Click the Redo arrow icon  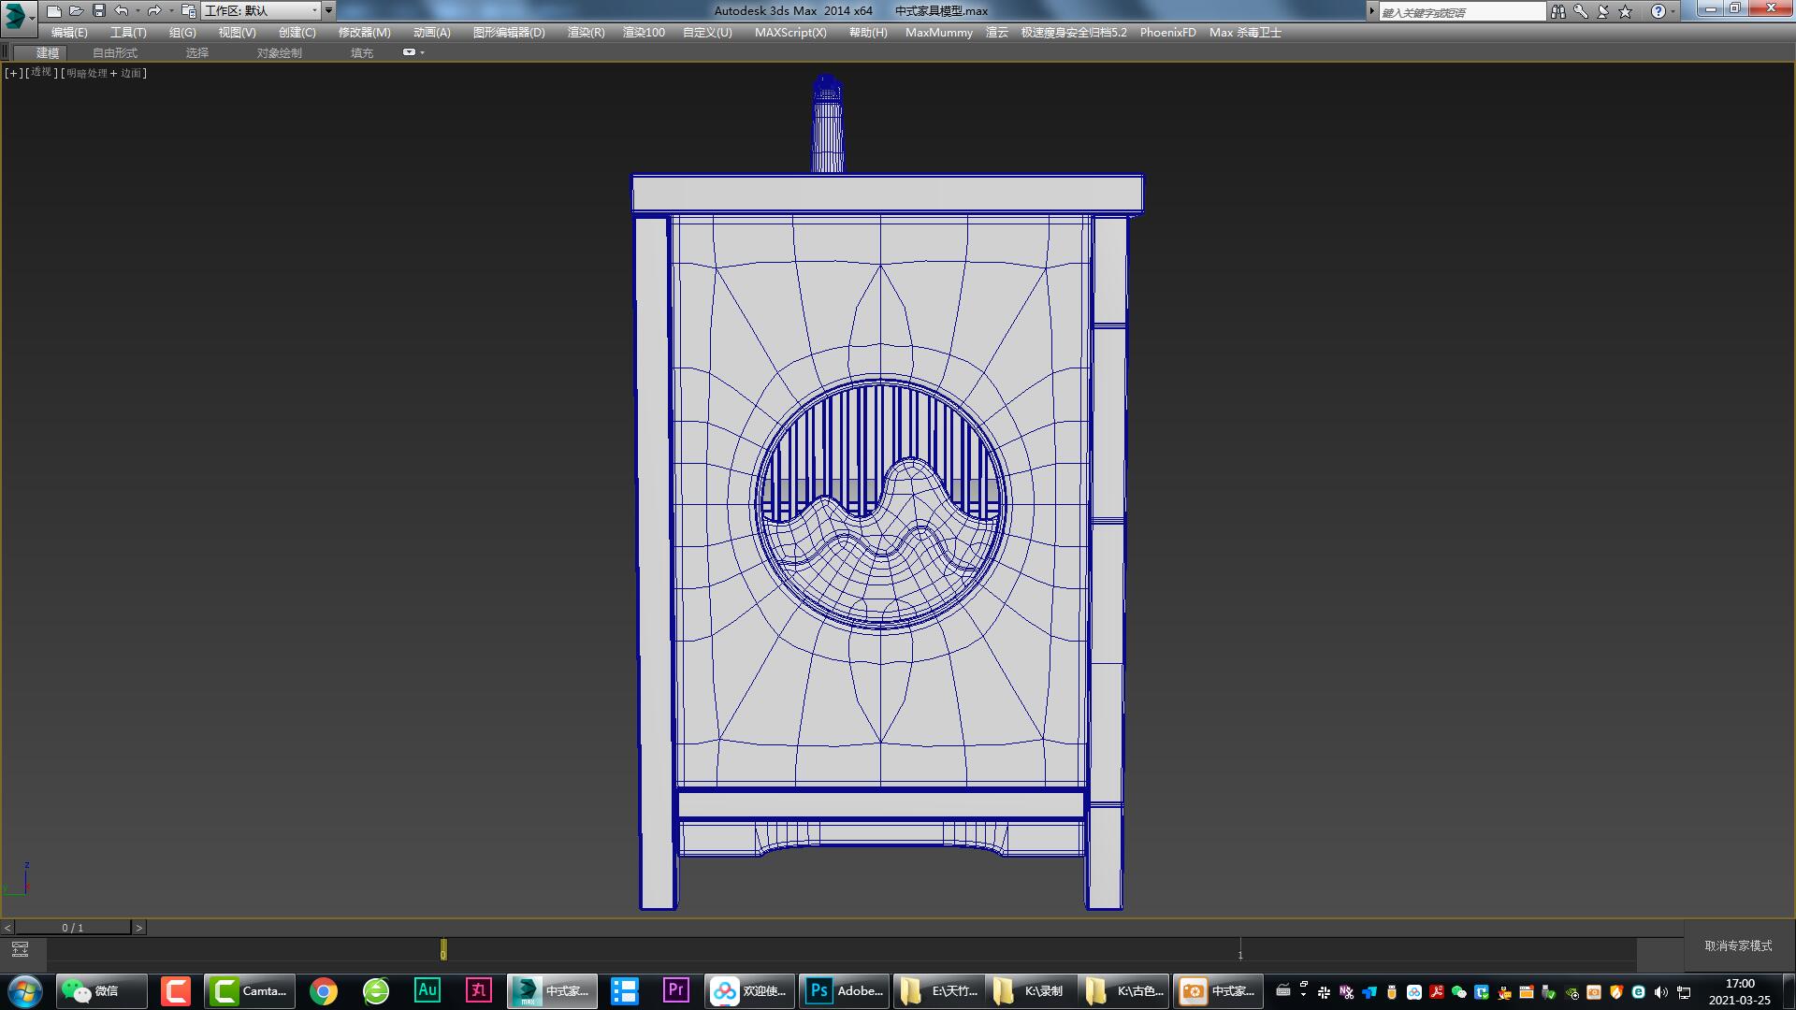point(154,11)
